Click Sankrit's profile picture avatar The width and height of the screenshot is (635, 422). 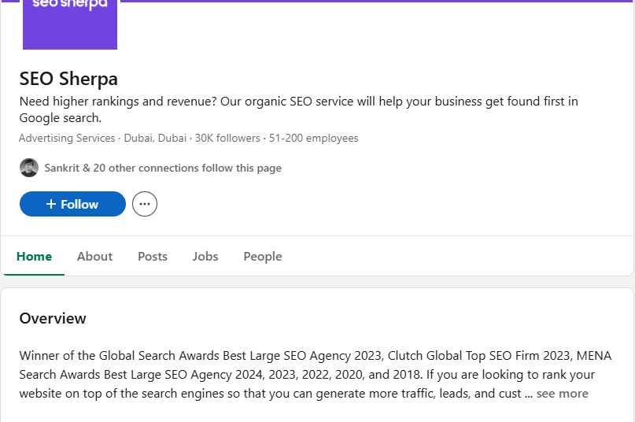29,168
